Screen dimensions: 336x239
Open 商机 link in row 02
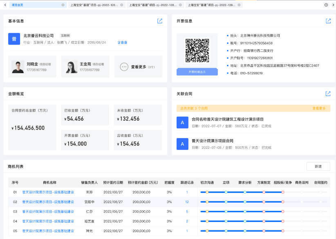(48, 202)
